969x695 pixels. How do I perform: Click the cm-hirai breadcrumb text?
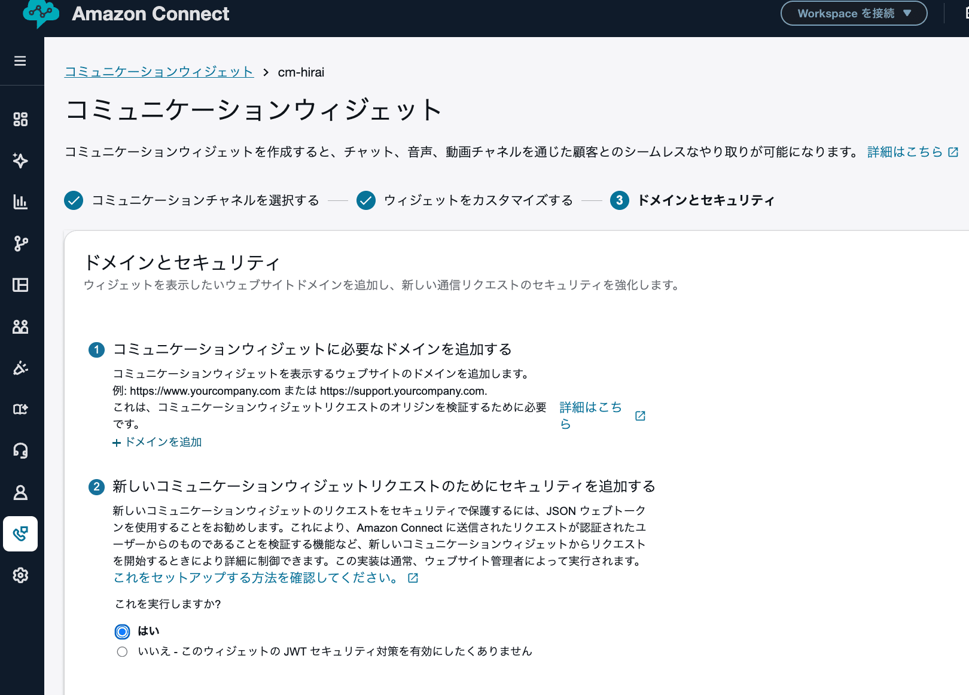pos(301,72)
